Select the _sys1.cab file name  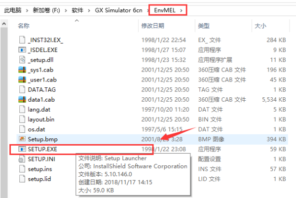(40, 70)
